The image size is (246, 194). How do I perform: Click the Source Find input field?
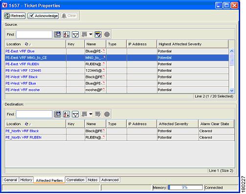pyautogui.click(x=34, y=35)
